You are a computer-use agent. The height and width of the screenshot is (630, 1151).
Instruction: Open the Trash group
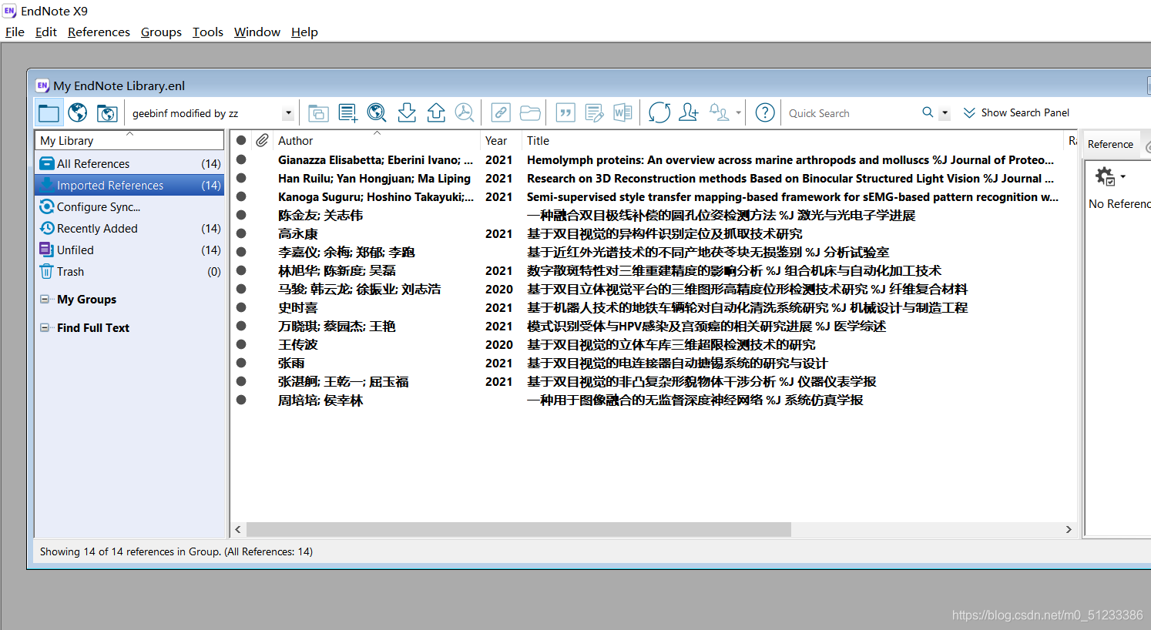coord(129,271)
